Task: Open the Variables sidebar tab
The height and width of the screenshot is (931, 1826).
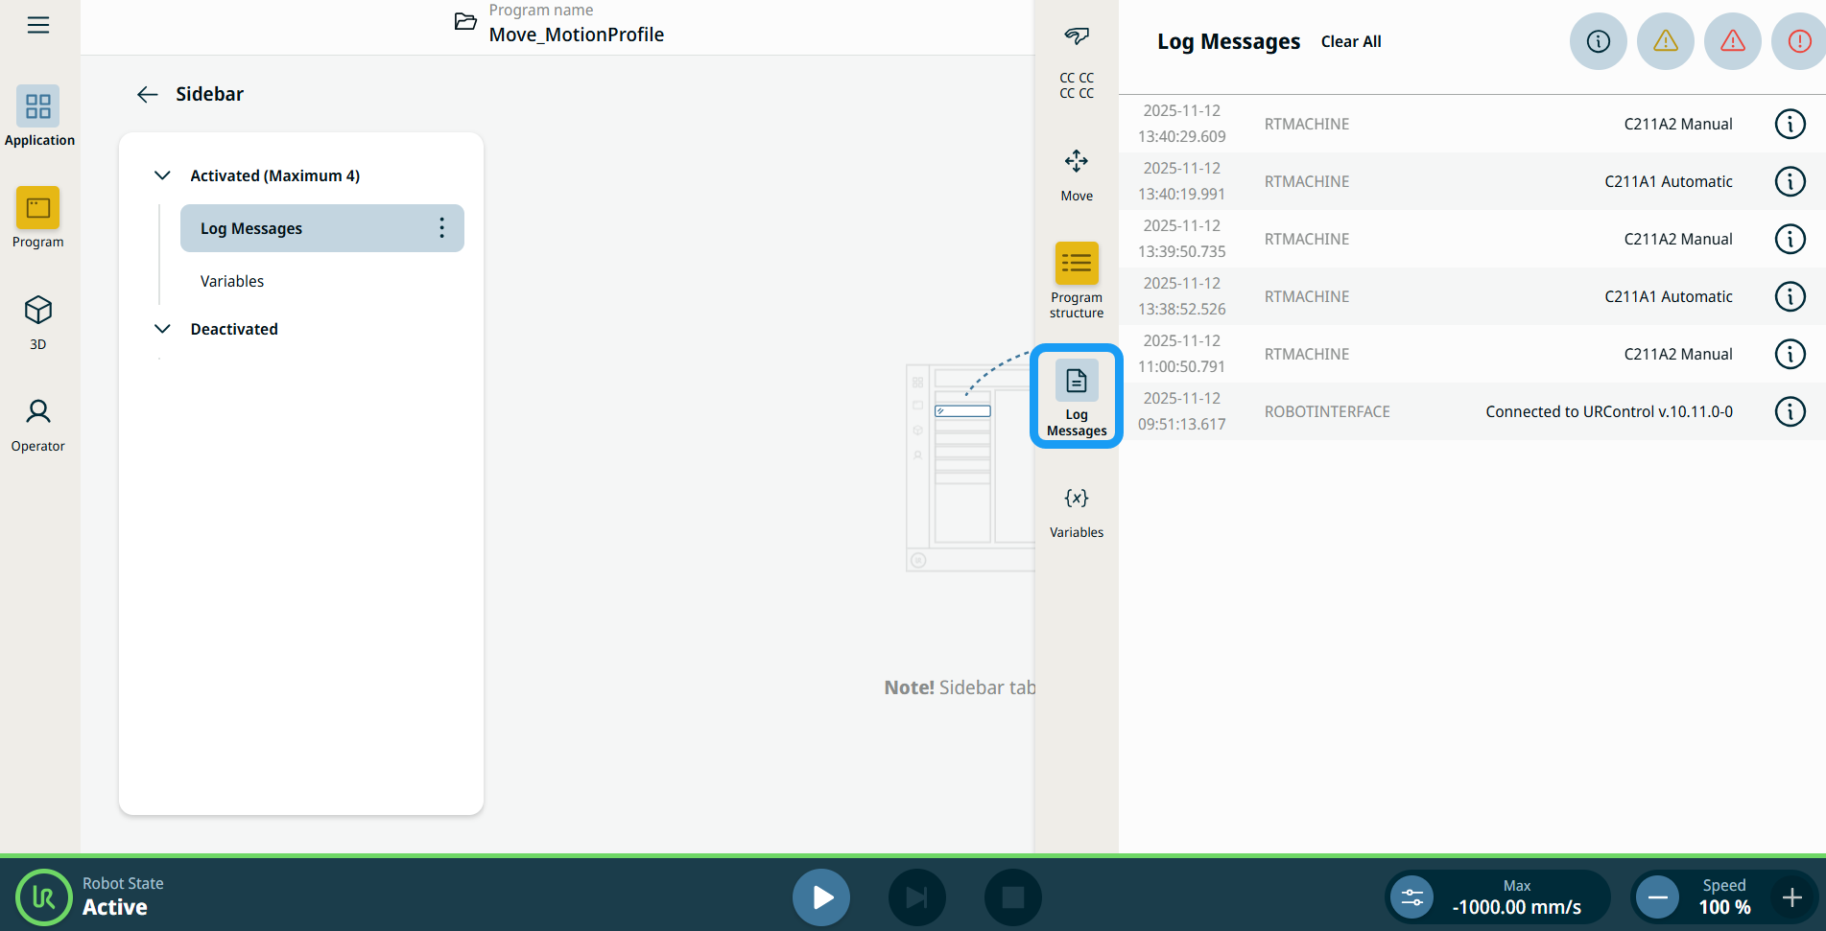Action: coord(1076,510)
